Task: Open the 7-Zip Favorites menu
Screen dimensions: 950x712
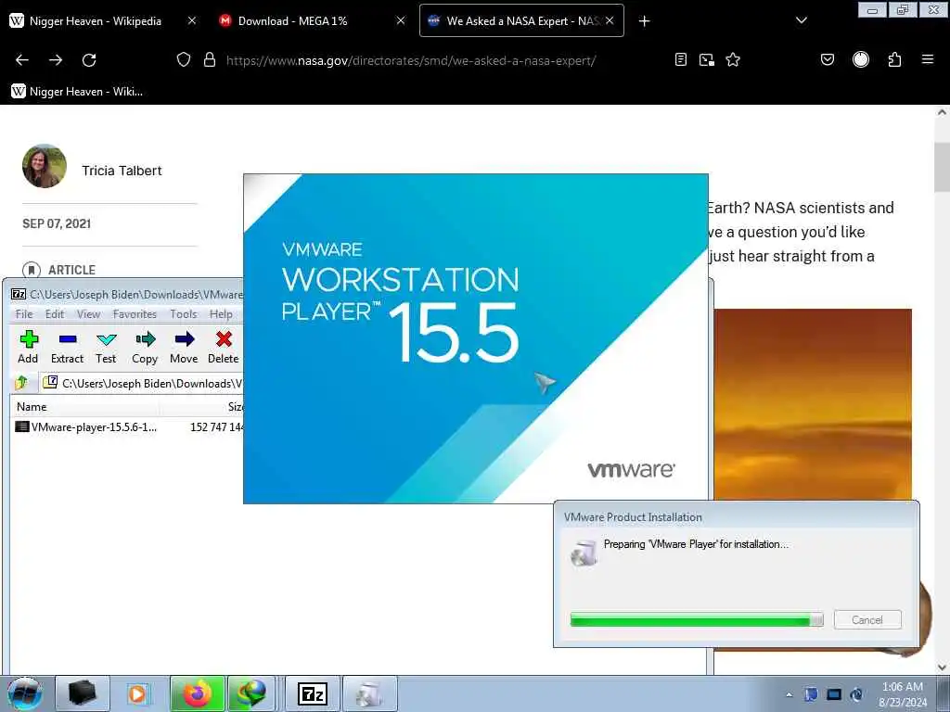Action: (135, 313)
